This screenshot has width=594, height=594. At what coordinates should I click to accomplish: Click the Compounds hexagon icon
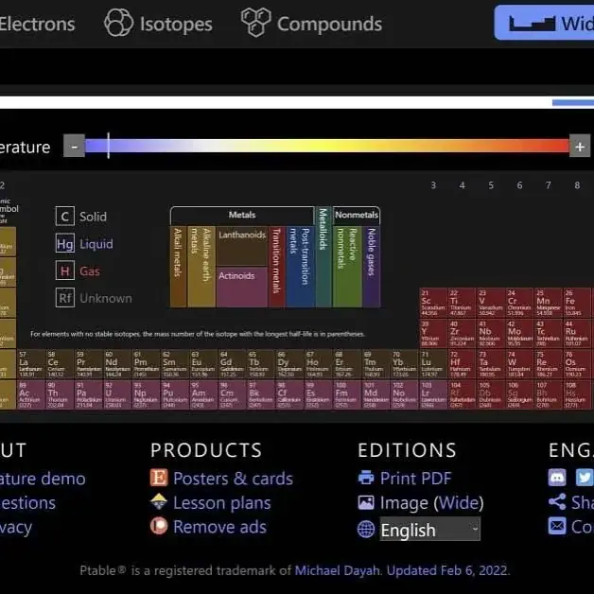pos(256,23)
